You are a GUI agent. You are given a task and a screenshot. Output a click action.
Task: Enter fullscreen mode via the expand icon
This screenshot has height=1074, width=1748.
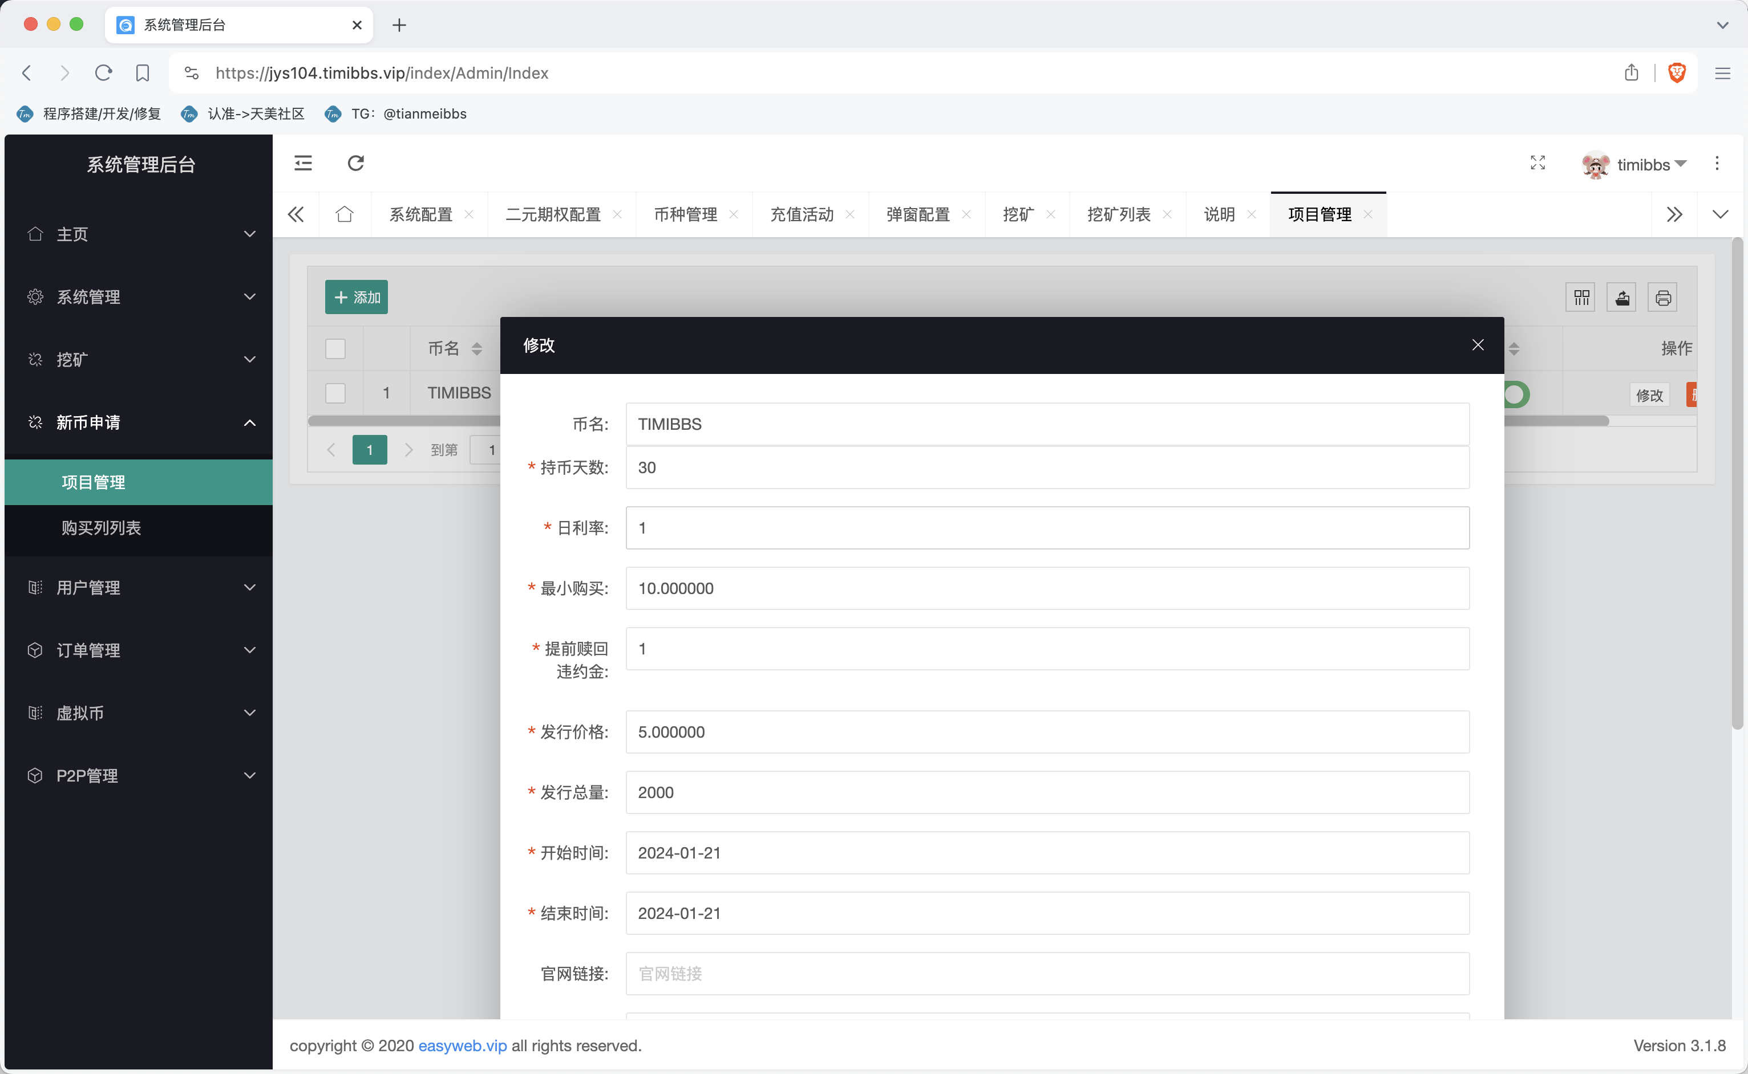click(1537, 164)
